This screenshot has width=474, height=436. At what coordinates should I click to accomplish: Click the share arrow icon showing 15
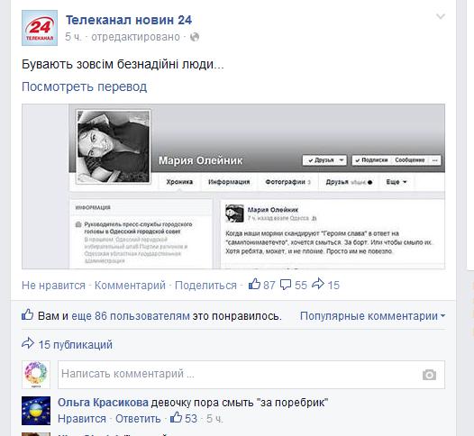click(318, 284)
